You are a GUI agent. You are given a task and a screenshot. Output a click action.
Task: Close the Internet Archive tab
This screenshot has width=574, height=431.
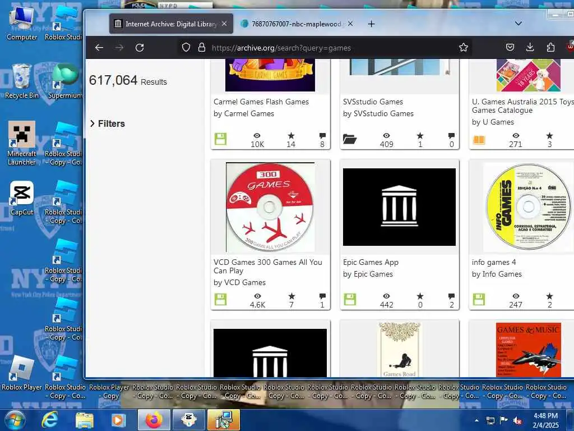[x=224, y=24]
